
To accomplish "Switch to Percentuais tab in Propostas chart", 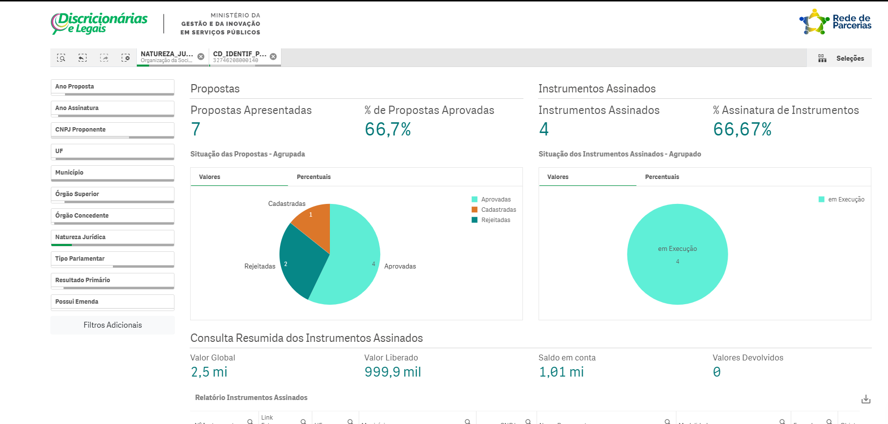I will (x=314, y=177).
